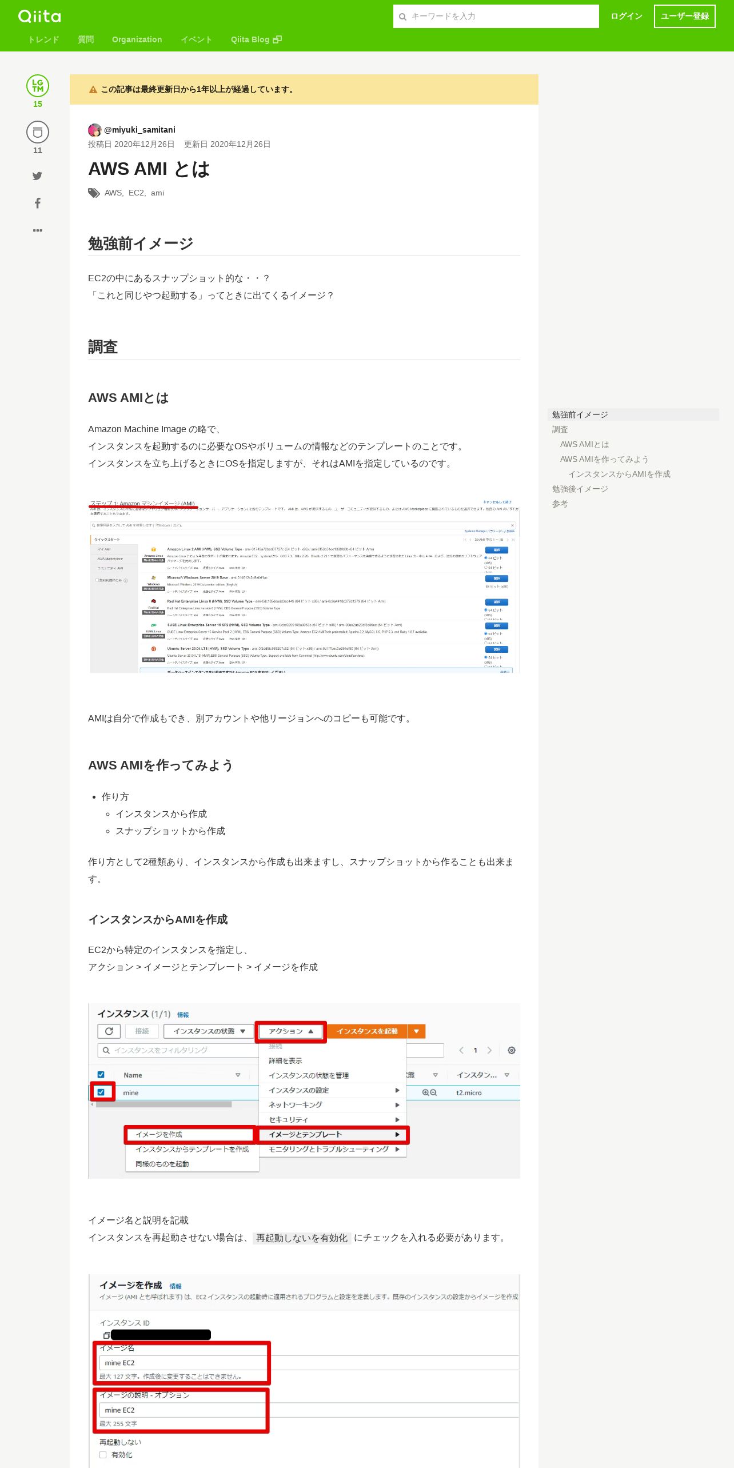Click the stock article icon
Viewport: 734px width, 1468px height.
tap(38, 132)
